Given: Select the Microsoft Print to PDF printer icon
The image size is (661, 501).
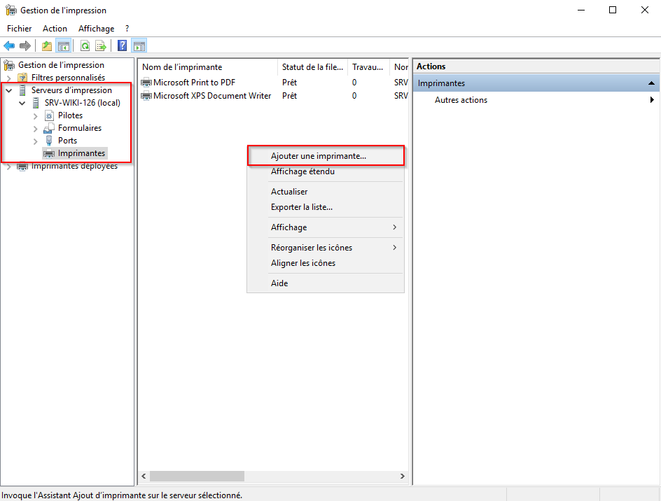Looking at the screenshot, I should point(146,82).
